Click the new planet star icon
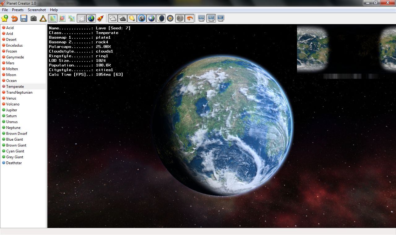Image resolution: width=396 pixels, height=235 pixels. click(x=5, y=19)
